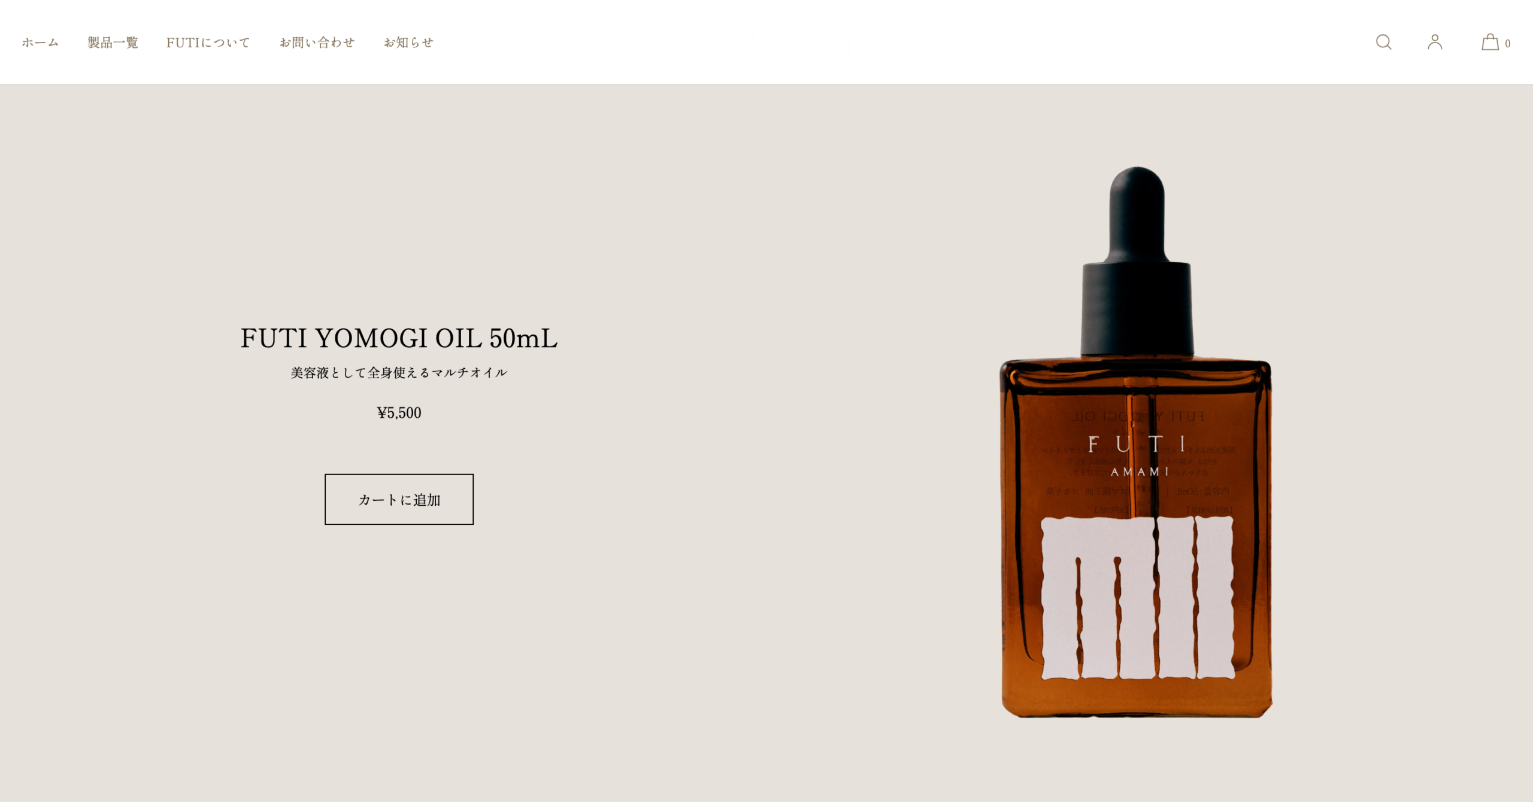1533x802 pixels.
Task: Click the white wavy graphic on bottle
Action: pyautogui.click(x=1137, y=597)
